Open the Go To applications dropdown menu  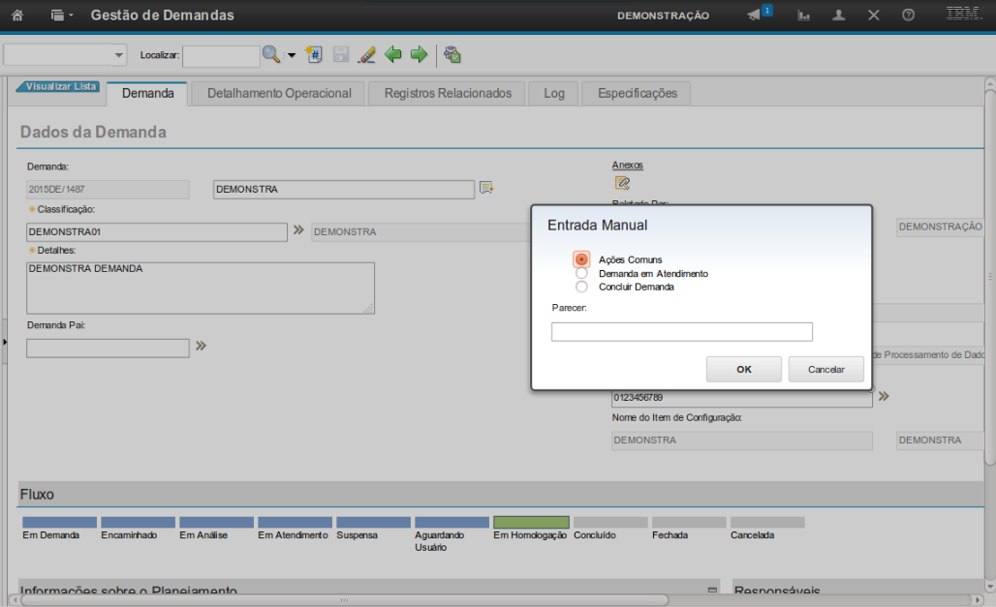click(x=62, y=15)
